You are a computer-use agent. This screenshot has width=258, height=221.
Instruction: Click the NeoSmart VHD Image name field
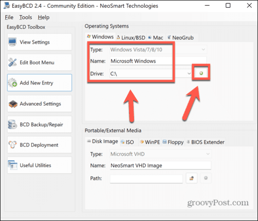point(160,165)
